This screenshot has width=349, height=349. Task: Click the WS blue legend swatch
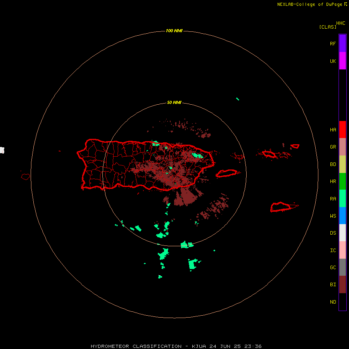click(x=342, y=216)
